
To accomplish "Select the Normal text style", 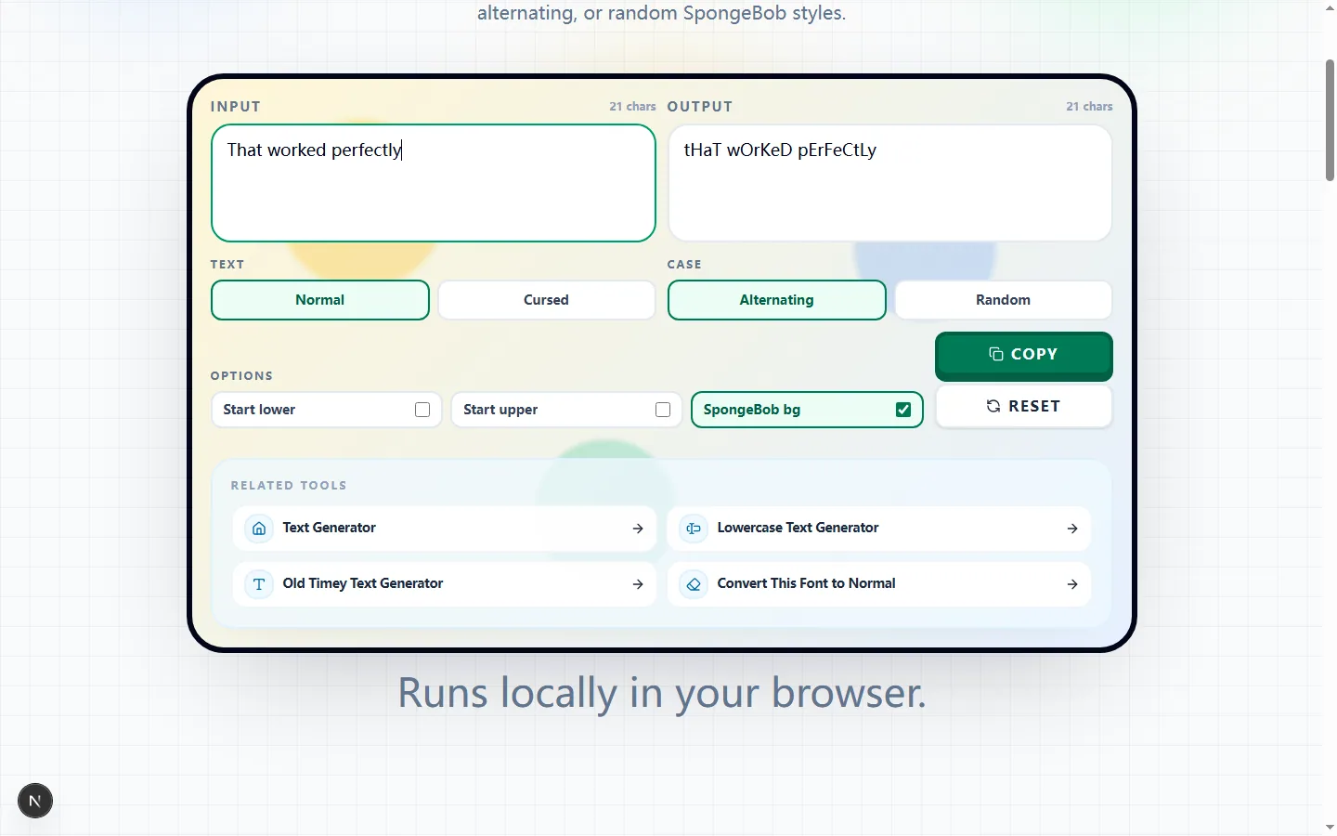I will pos(320,300).
